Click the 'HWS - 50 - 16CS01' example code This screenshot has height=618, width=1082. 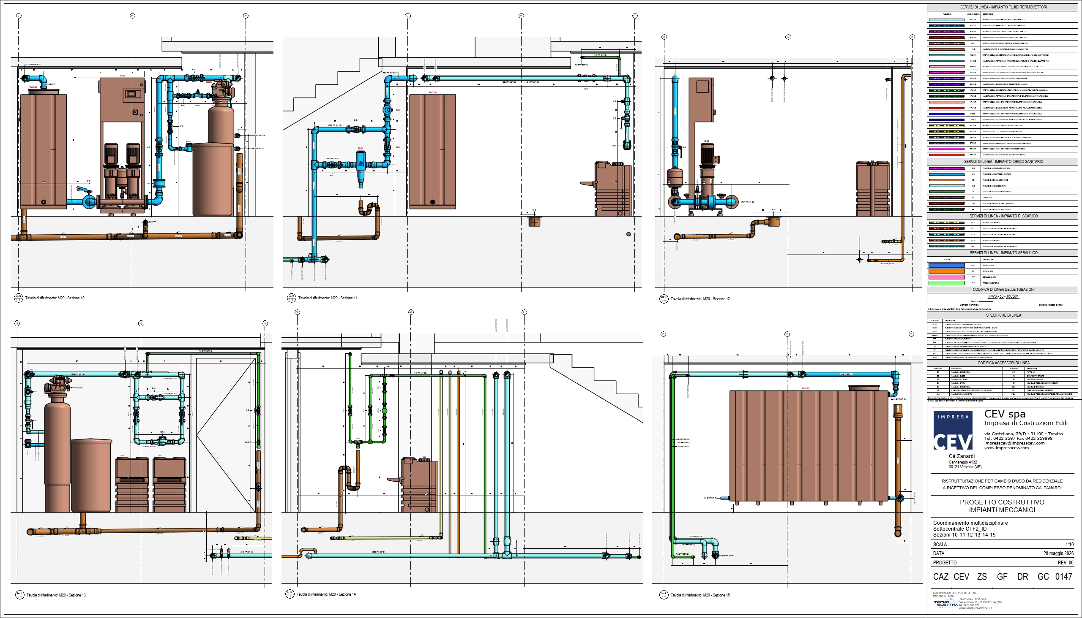1003,296
